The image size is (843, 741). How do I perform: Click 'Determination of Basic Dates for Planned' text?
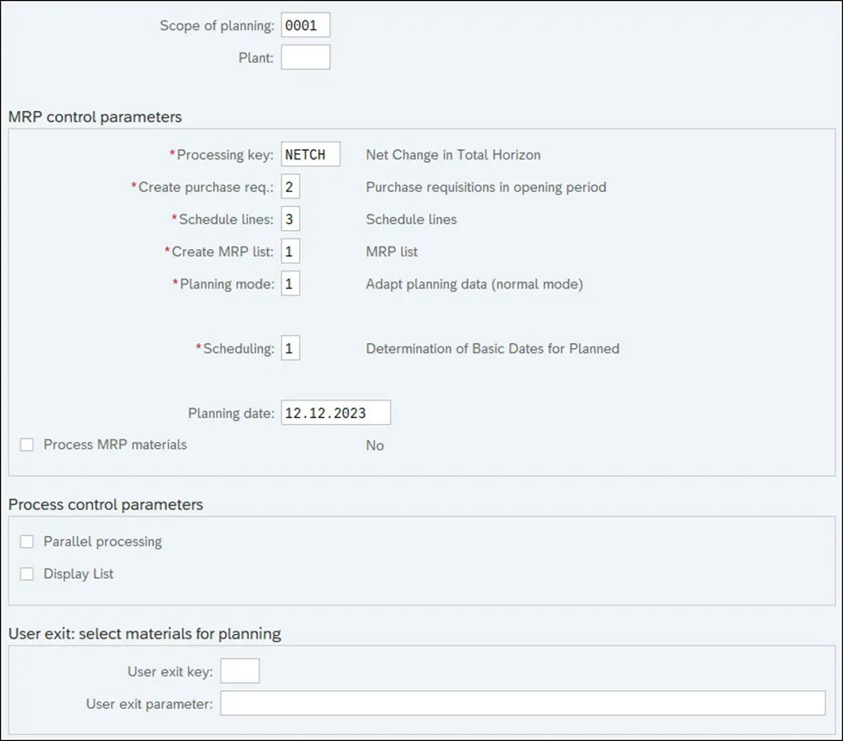point(492,349)
